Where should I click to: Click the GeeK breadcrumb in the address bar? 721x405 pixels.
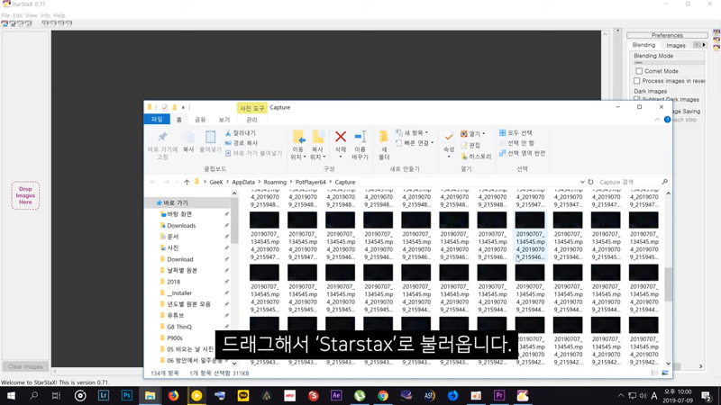[x=216, y=182]
